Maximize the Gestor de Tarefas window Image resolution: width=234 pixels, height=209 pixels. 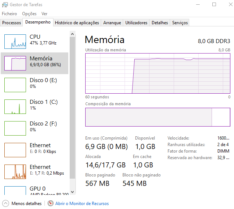point(214,4)
